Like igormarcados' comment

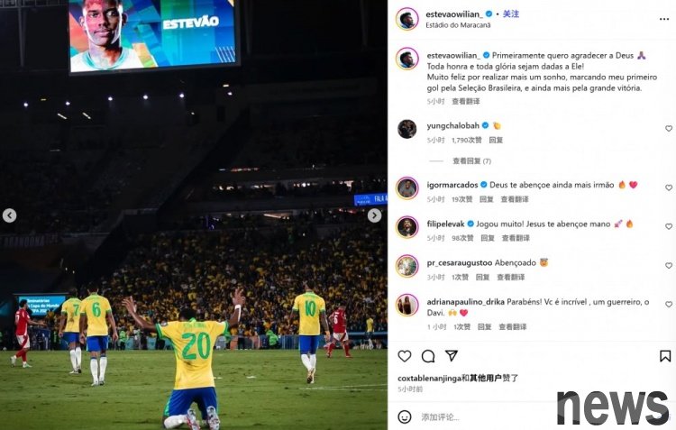[669, 188]
